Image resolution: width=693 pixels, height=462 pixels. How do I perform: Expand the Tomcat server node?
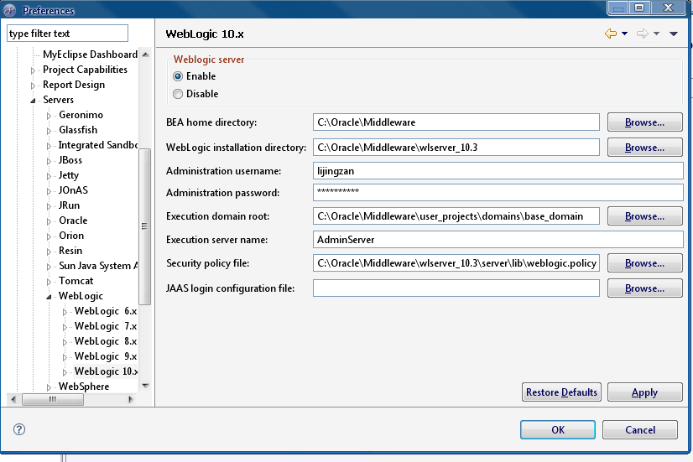[x=49, y=282]
